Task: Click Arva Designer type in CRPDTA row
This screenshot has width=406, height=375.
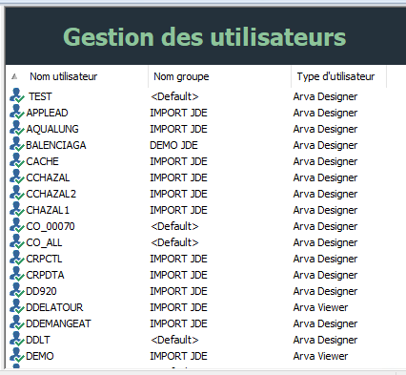Action: 325,275
